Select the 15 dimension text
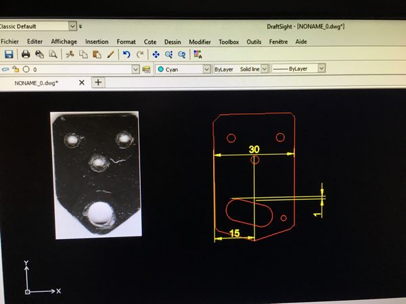 pyautogui.click(x=235, y=233)
